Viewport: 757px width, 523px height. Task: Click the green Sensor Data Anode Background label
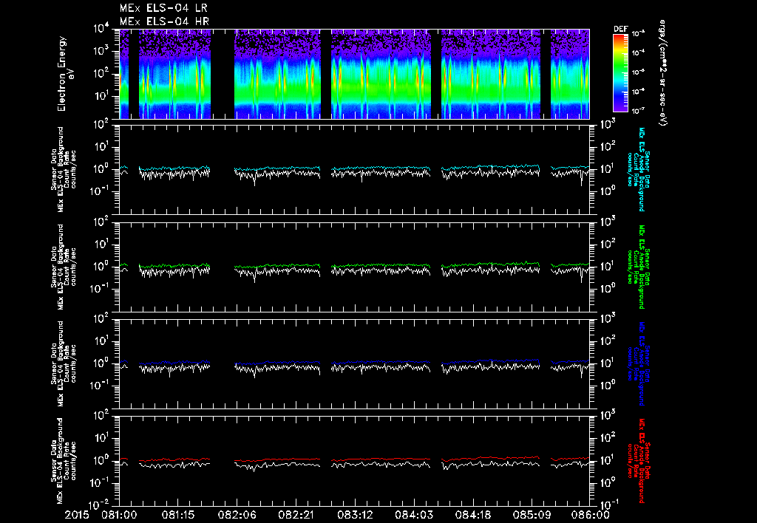point(638,267)
